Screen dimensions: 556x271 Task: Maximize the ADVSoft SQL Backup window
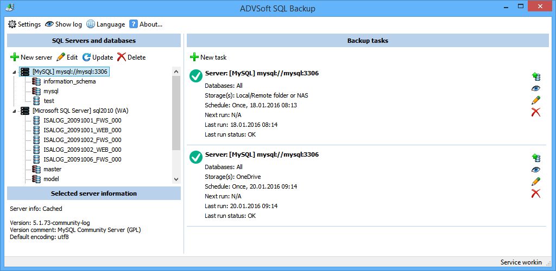pos(521,6)
